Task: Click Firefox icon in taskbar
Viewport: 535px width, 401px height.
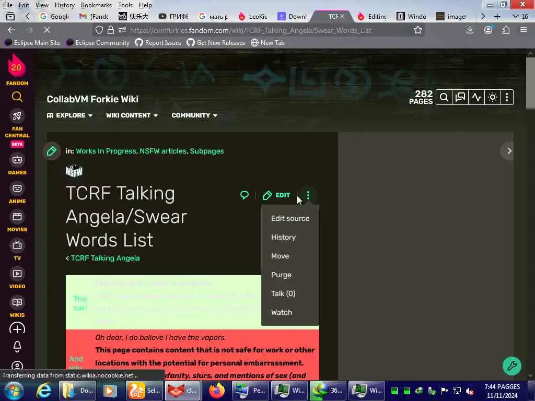Action: click(217, 391)
